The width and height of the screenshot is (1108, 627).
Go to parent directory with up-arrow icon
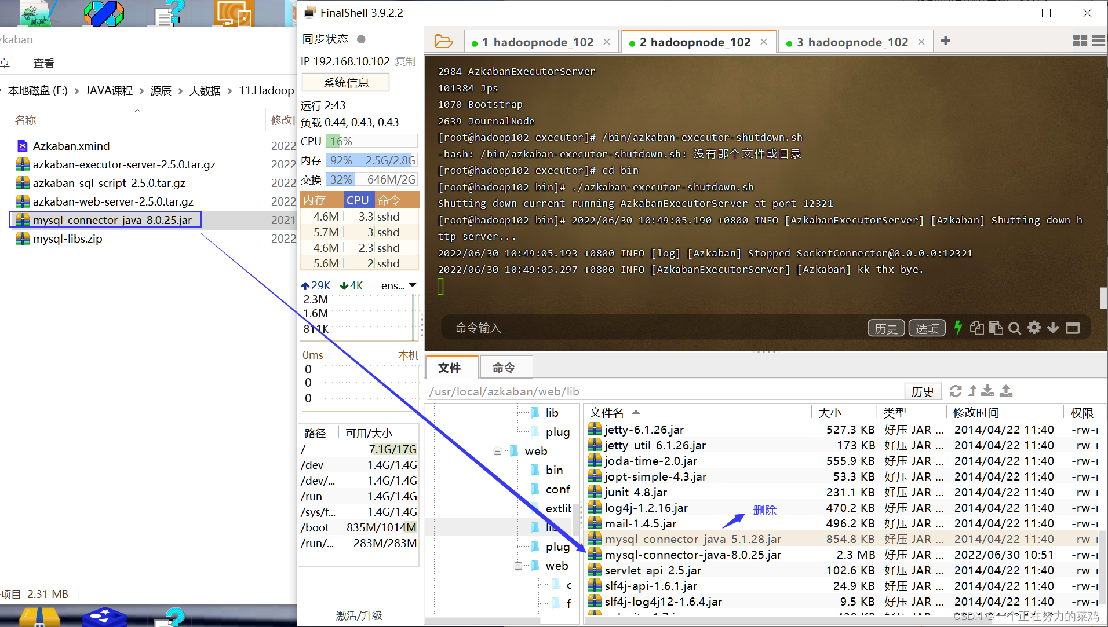coord(972,391)
